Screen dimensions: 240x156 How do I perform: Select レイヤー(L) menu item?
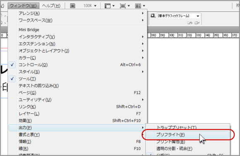[78, 114]
